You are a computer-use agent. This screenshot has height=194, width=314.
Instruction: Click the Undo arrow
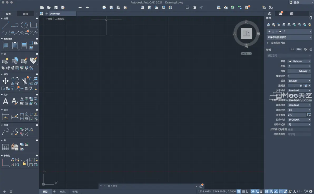pos(80,7)
